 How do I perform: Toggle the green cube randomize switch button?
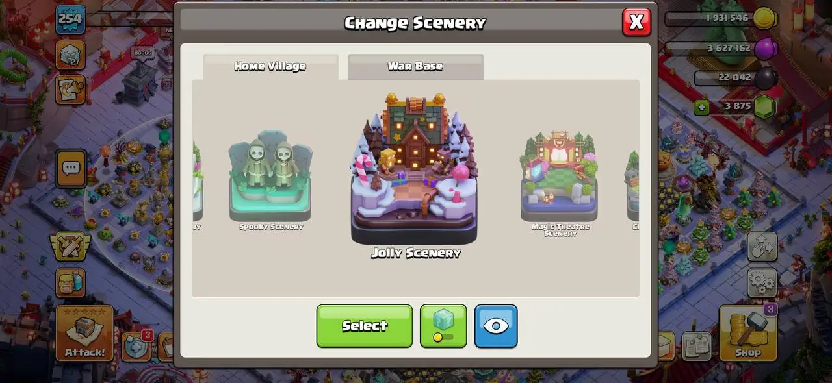pyautogui.click(x=443, y=326)
